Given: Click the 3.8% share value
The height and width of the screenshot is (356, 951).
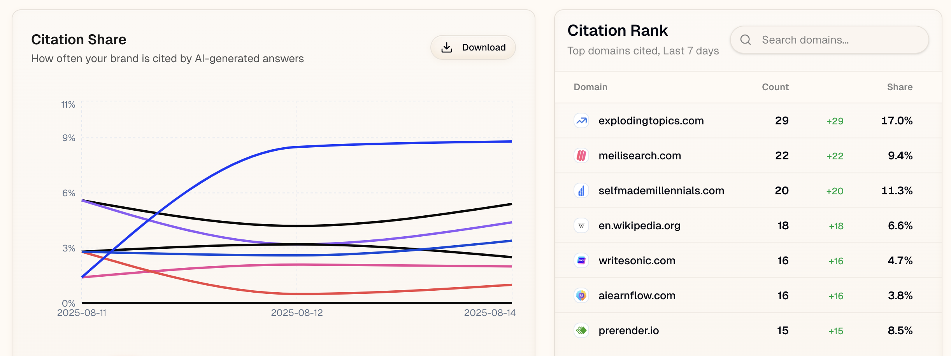Looking at the screenshot, I should pyautogui.click(x=900, y=295).
